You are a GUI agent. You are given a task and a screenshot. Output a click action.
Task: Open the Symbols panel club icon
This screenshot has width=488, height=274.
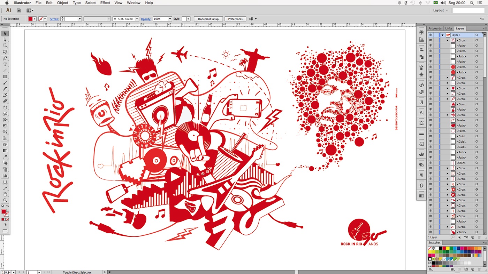(x=421, y=74)
